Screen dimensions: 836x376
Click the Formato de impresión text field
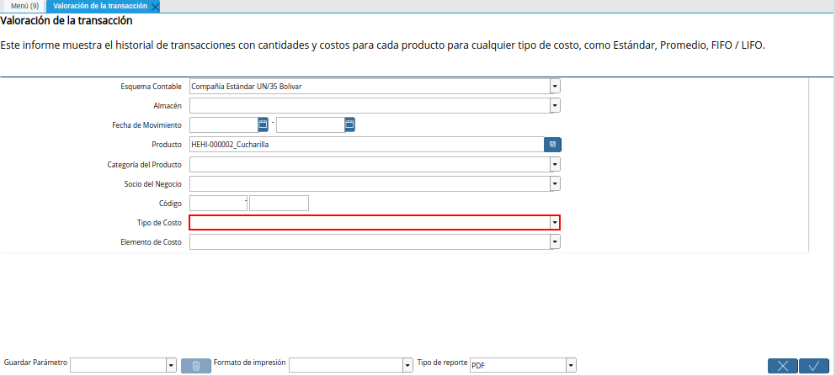click(346, 365)
